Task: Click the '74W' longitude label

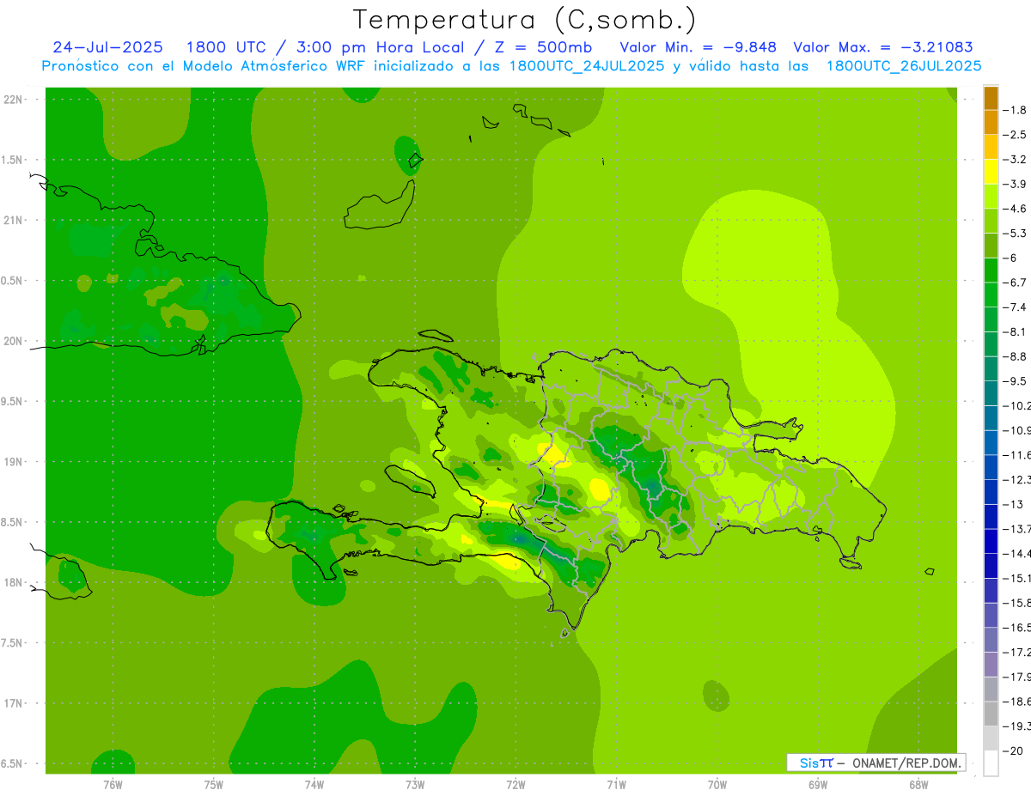Action: click(314, 784)
